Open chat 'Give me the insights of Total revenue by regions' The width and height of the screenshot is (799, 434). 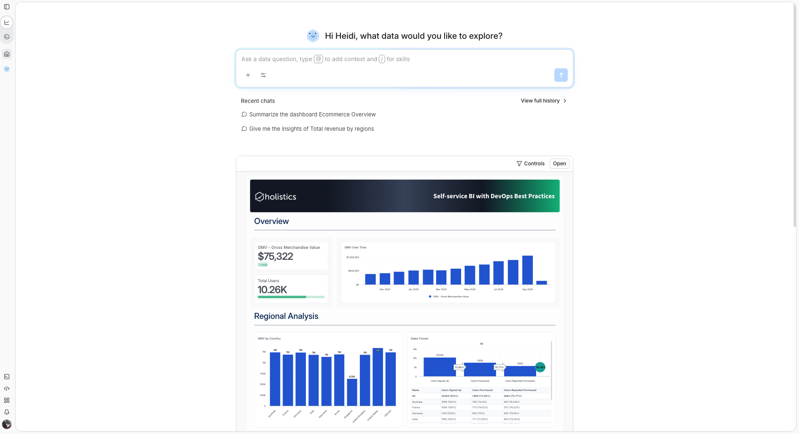pyautogui.click(x=311, y=129)
